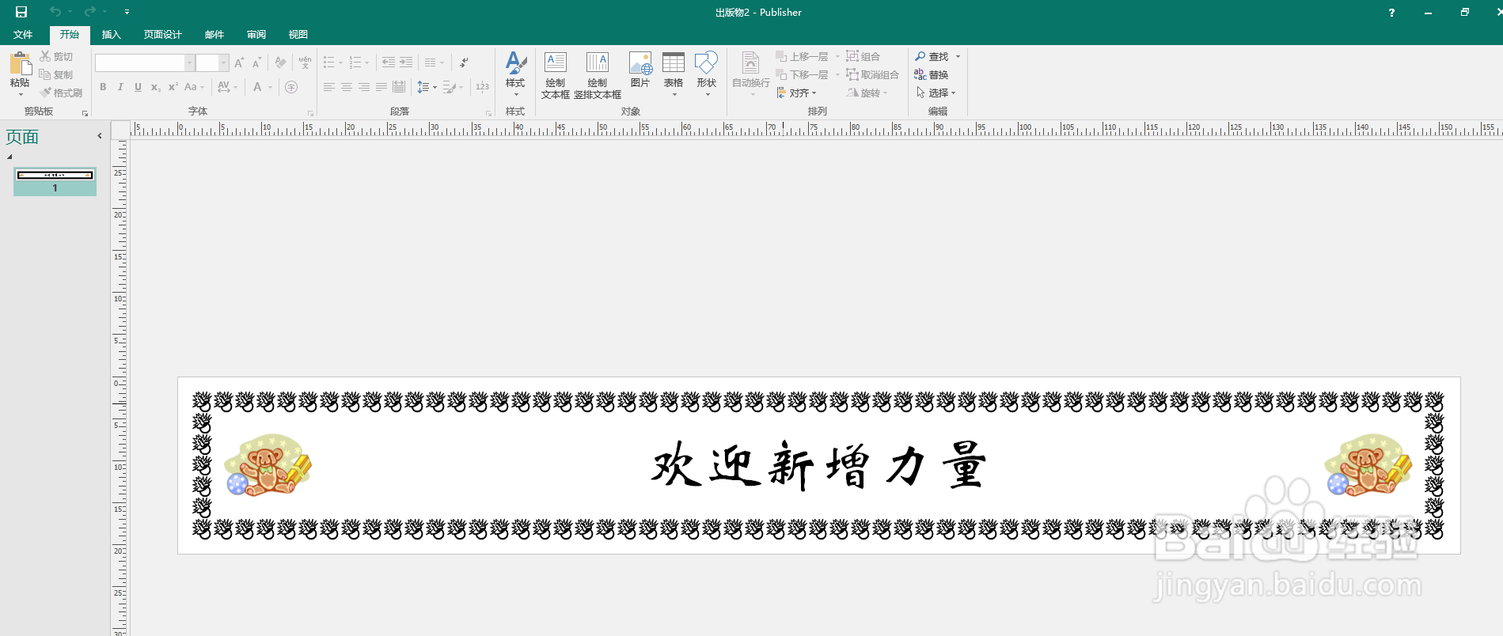
Task: Clear all formatting with eraser icon
Action: 280,62
